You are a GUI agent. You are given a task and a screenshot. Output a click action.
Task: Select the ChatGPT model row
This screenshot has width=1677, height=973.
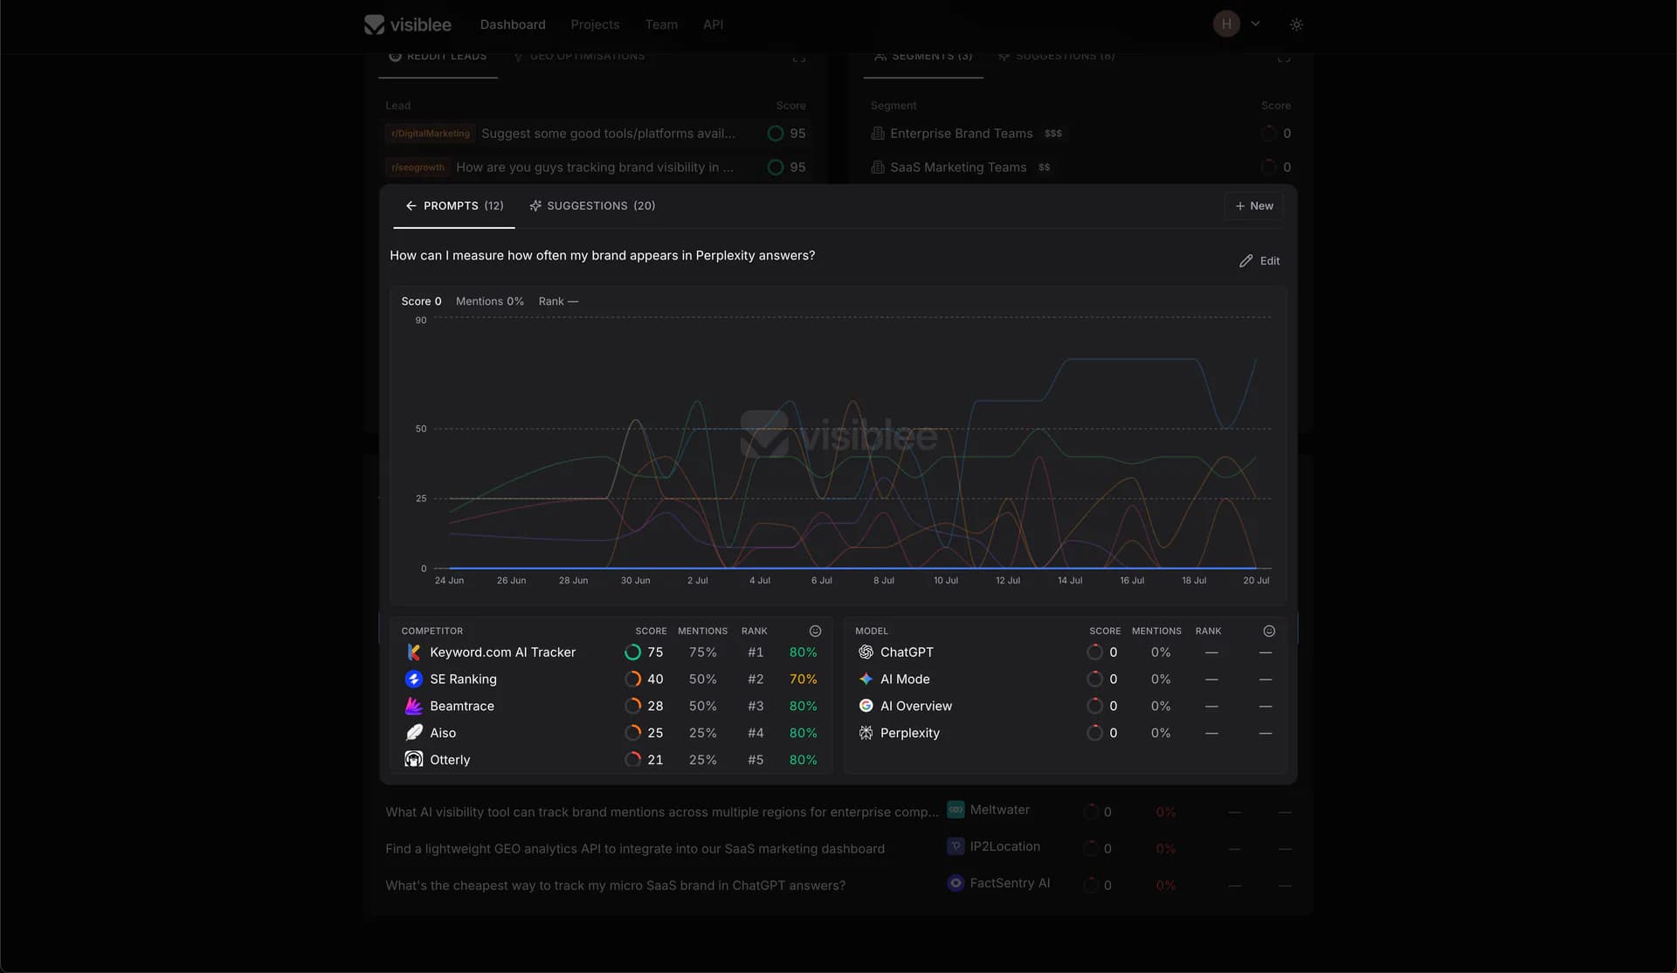tap(1064, 652)
